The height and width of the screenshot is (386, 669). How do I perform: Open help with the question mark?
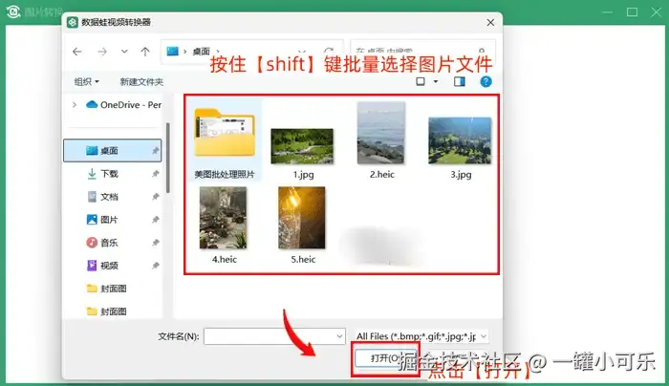tap(486, 81)
